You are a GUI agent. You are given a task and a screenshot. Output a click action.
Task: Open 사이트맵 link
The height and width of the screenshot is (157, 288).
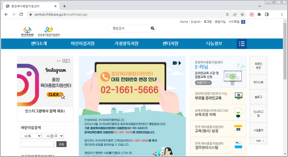point(234,22)
